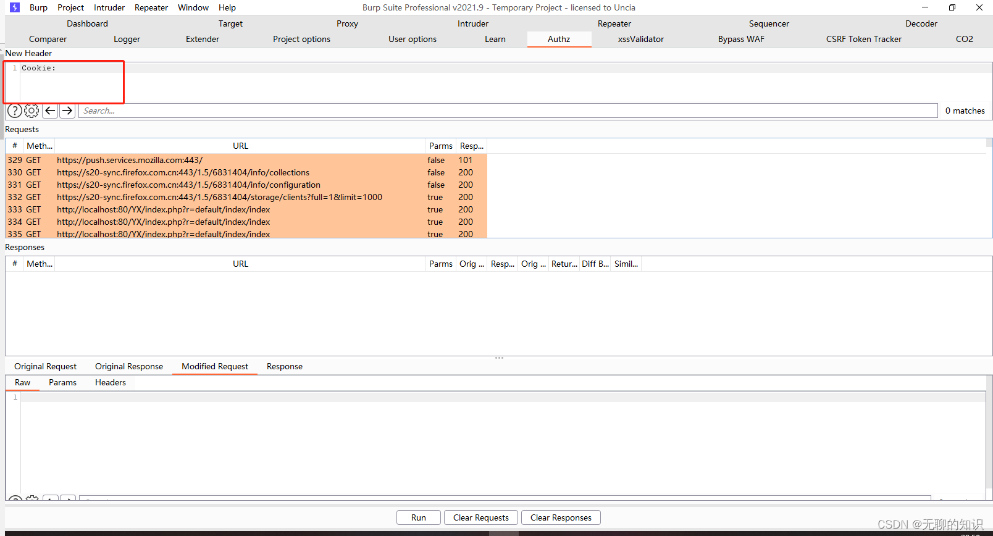The width and height of the screenshot is (993, 536).
Task: Switch to the Learn tab
Action: coord(495,39)
